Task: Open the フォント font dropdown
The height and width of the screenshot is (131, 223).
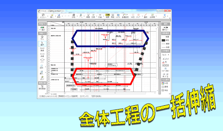Action: 166,55
